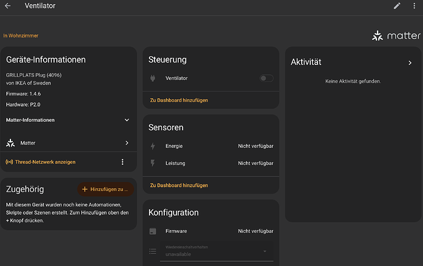Open Ventilator entity label
The width and height of the screenshot is (423, 266).
point(177,78)
